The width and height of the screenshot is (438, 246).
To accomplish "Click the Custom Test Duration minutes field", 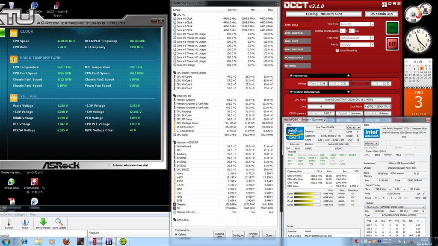I will coord(352,31).
